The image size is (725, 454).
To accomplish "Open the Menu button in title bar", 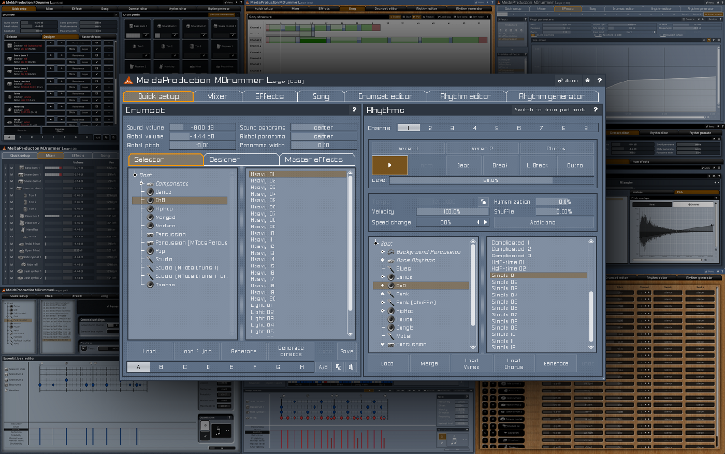I will (x=568, y=81).
